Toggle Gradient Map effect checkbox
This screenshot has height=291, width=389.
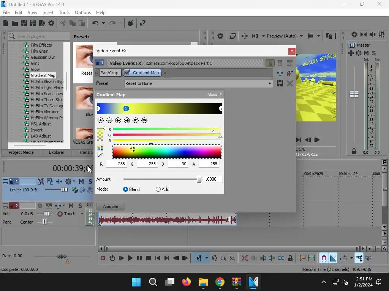coord(127,73)
